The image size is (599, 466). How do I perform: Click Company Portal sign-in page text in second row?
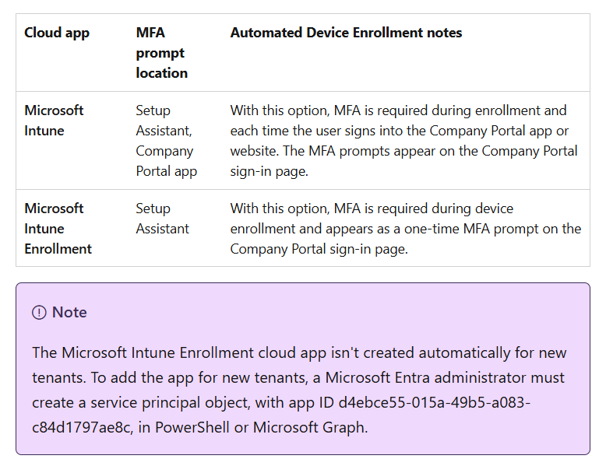(x=319, y=249)
